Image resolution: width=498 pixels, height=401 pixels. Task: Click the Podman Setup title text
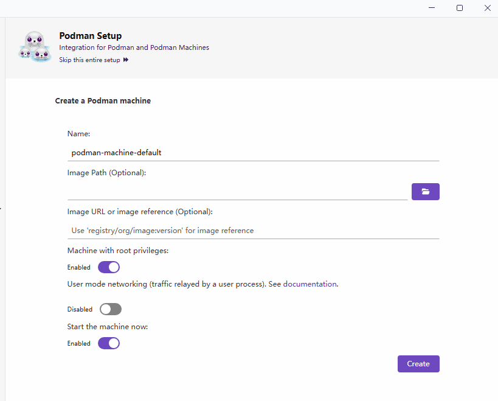(90, 36)
